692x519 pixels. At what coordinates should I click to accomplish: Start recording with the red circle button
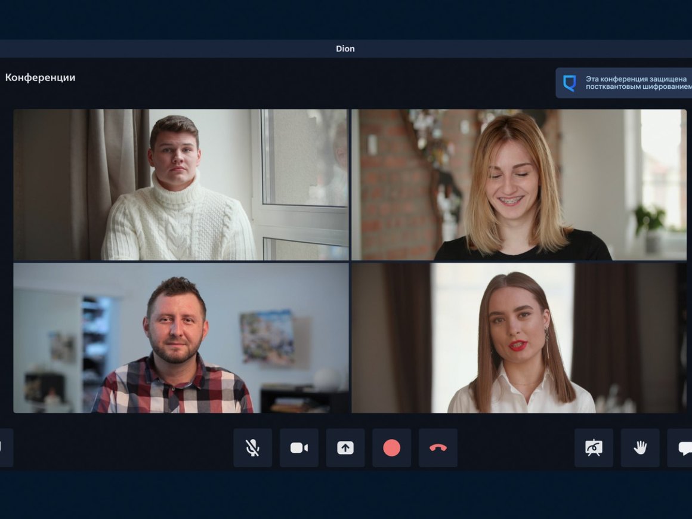[x=391, y=448]
